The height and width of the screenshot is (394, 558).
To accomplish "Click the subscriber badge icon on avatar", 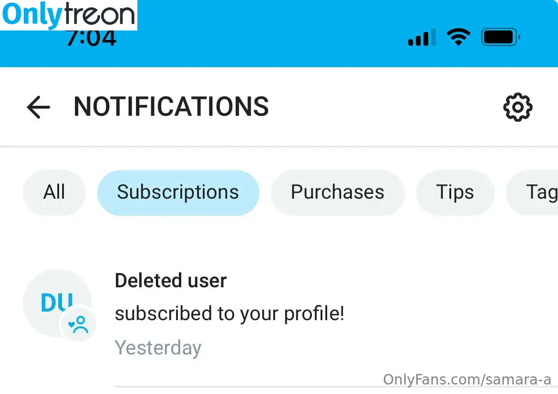I will [x=78, y=324].
